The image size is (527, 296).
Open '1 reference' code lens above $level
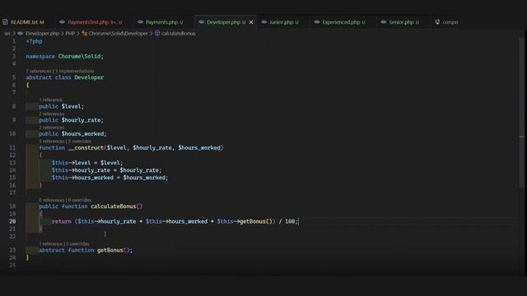pos(50,99)
